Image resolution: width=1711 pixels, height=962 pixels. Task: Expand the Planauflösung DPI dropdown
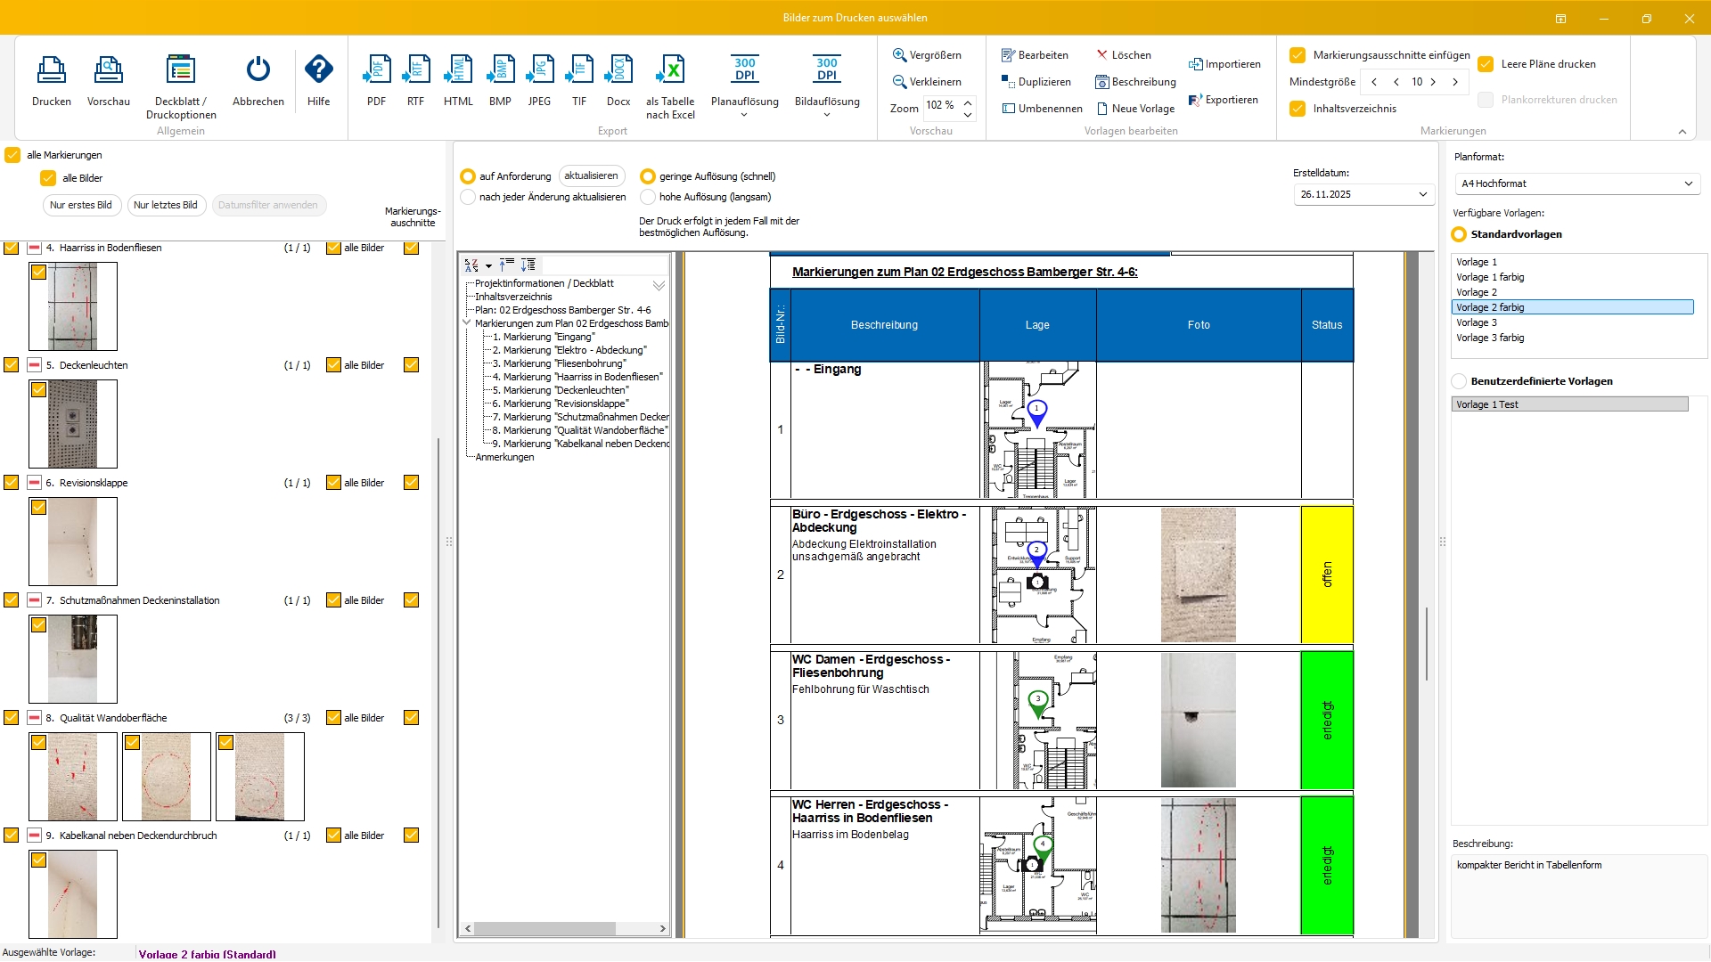[744, 115]
